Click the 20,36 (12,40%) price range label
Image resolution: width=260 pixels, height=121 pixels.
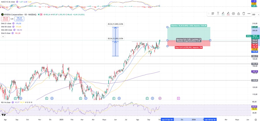coord(116,38)
